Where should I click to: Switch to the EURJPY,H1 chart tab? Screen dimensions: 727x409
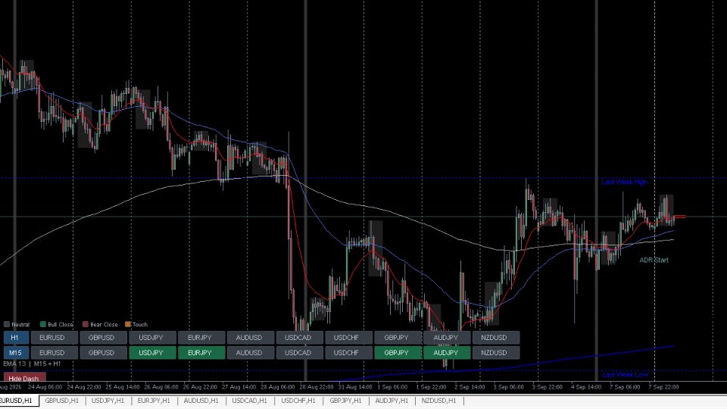click(x=154, y=401)
